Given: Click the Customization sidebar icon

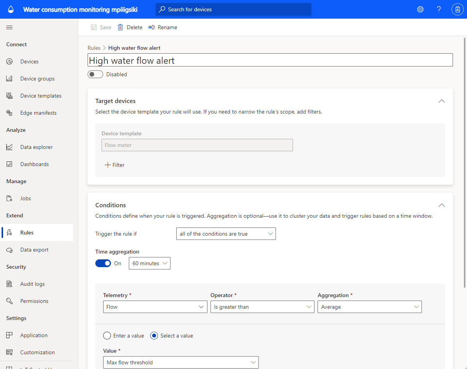Looking at the screenshot, I should point(9,352).
